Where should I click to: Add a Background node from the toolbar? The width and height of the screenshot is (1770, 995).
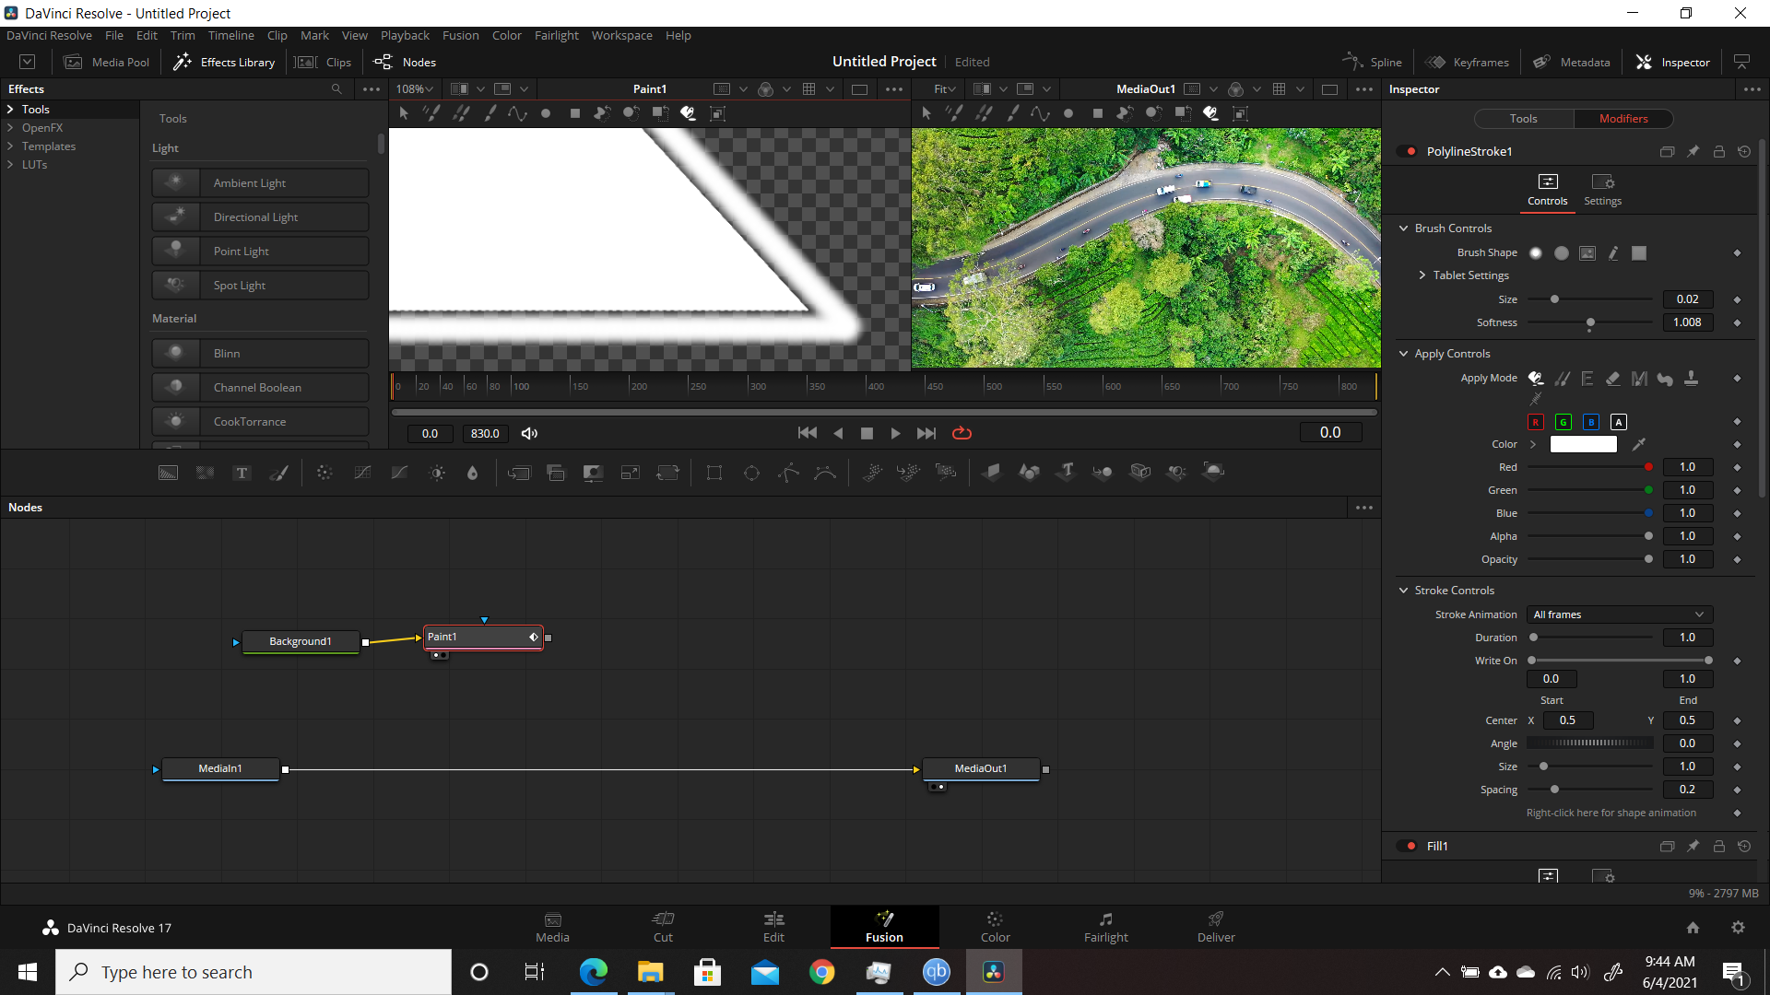168,473
